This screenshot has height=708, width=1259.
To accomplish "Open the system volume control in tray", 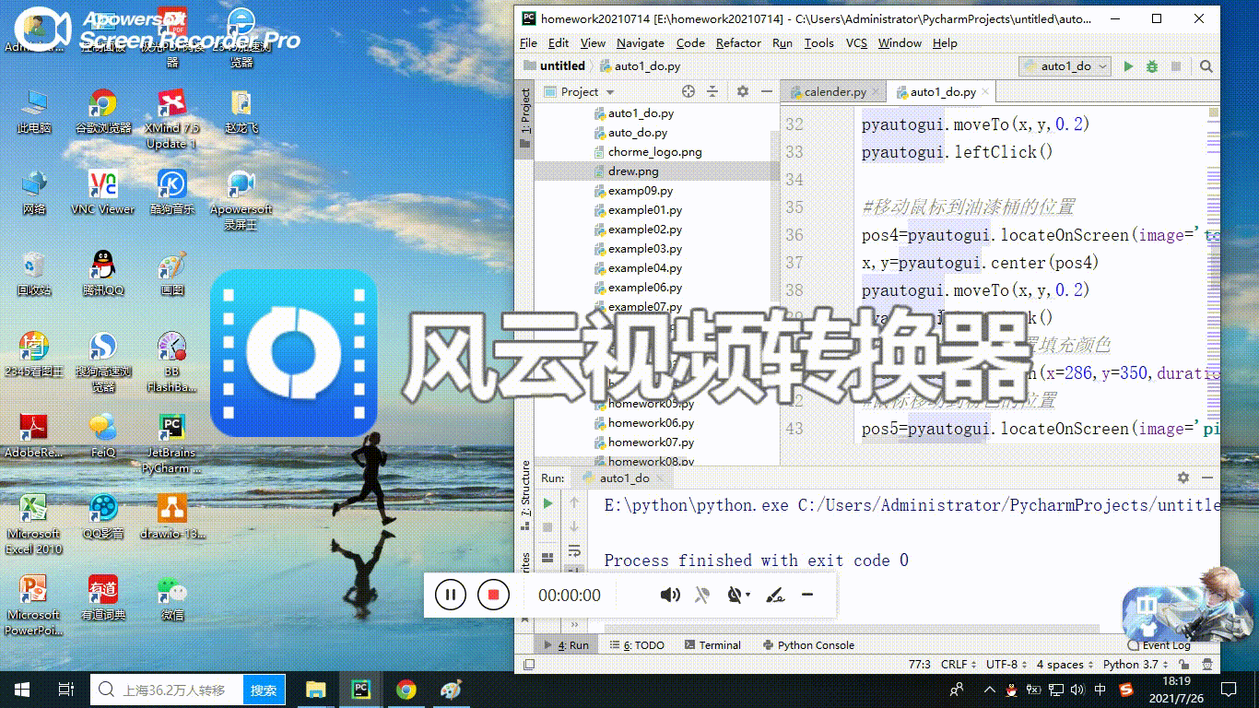I will [x=1078, y=689].
